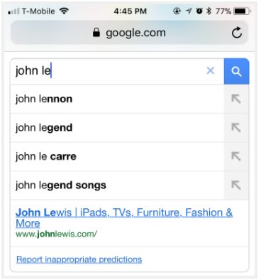Fill the search box using the john le carre arrow

point(236,156)
